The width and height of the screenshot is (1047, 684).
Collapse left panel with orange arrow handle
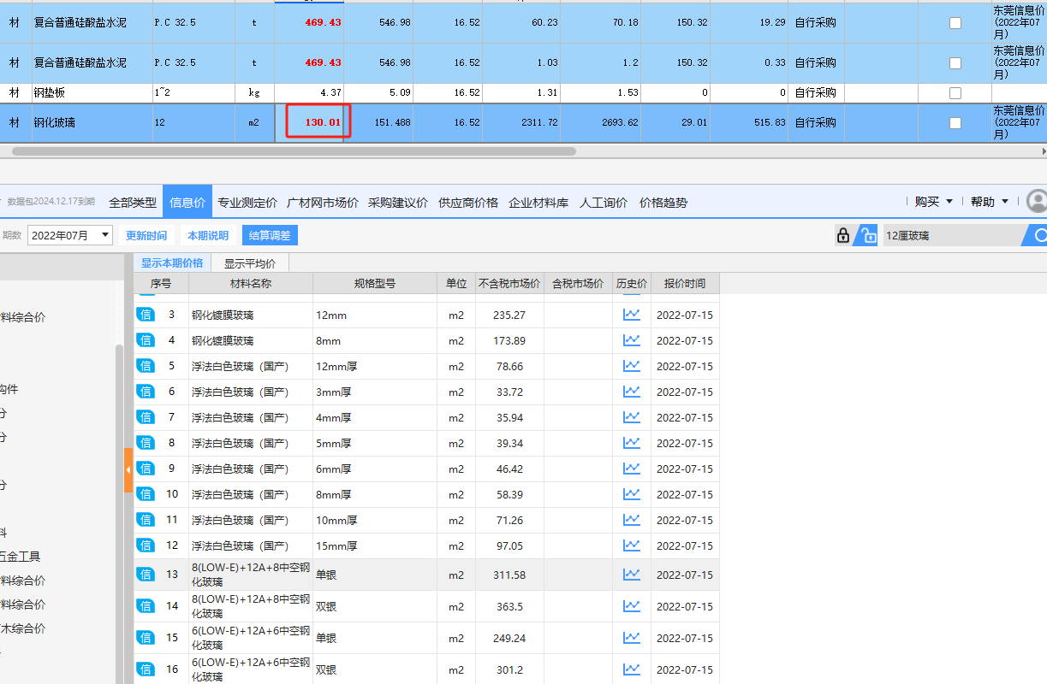(x=128, y=469)
